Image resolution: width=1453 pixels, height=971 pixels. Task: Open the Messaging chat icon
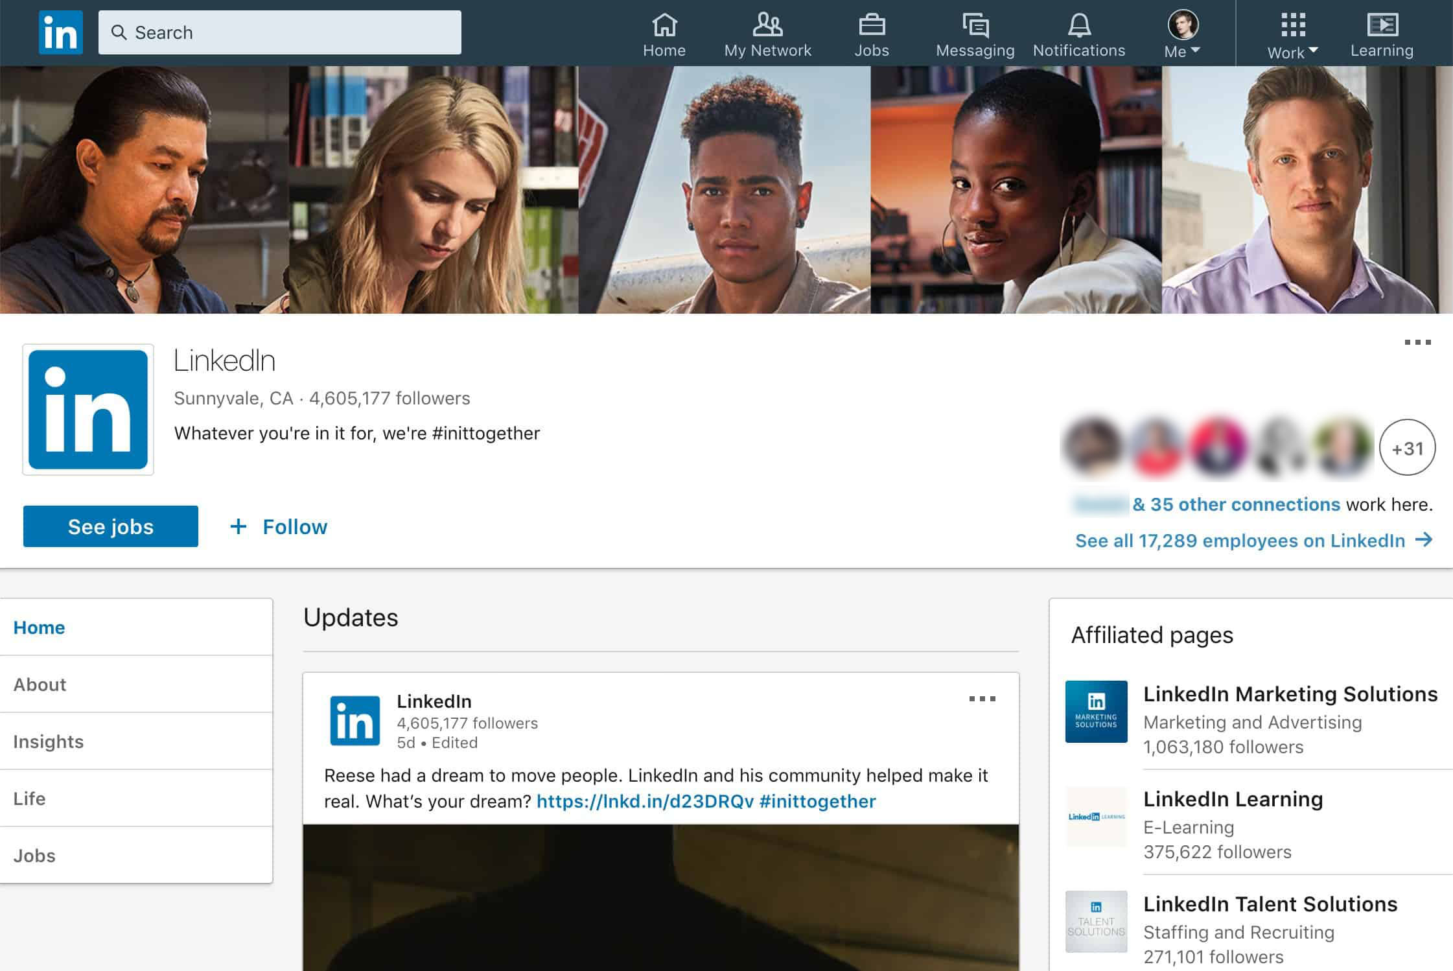[x=975, y=26]
